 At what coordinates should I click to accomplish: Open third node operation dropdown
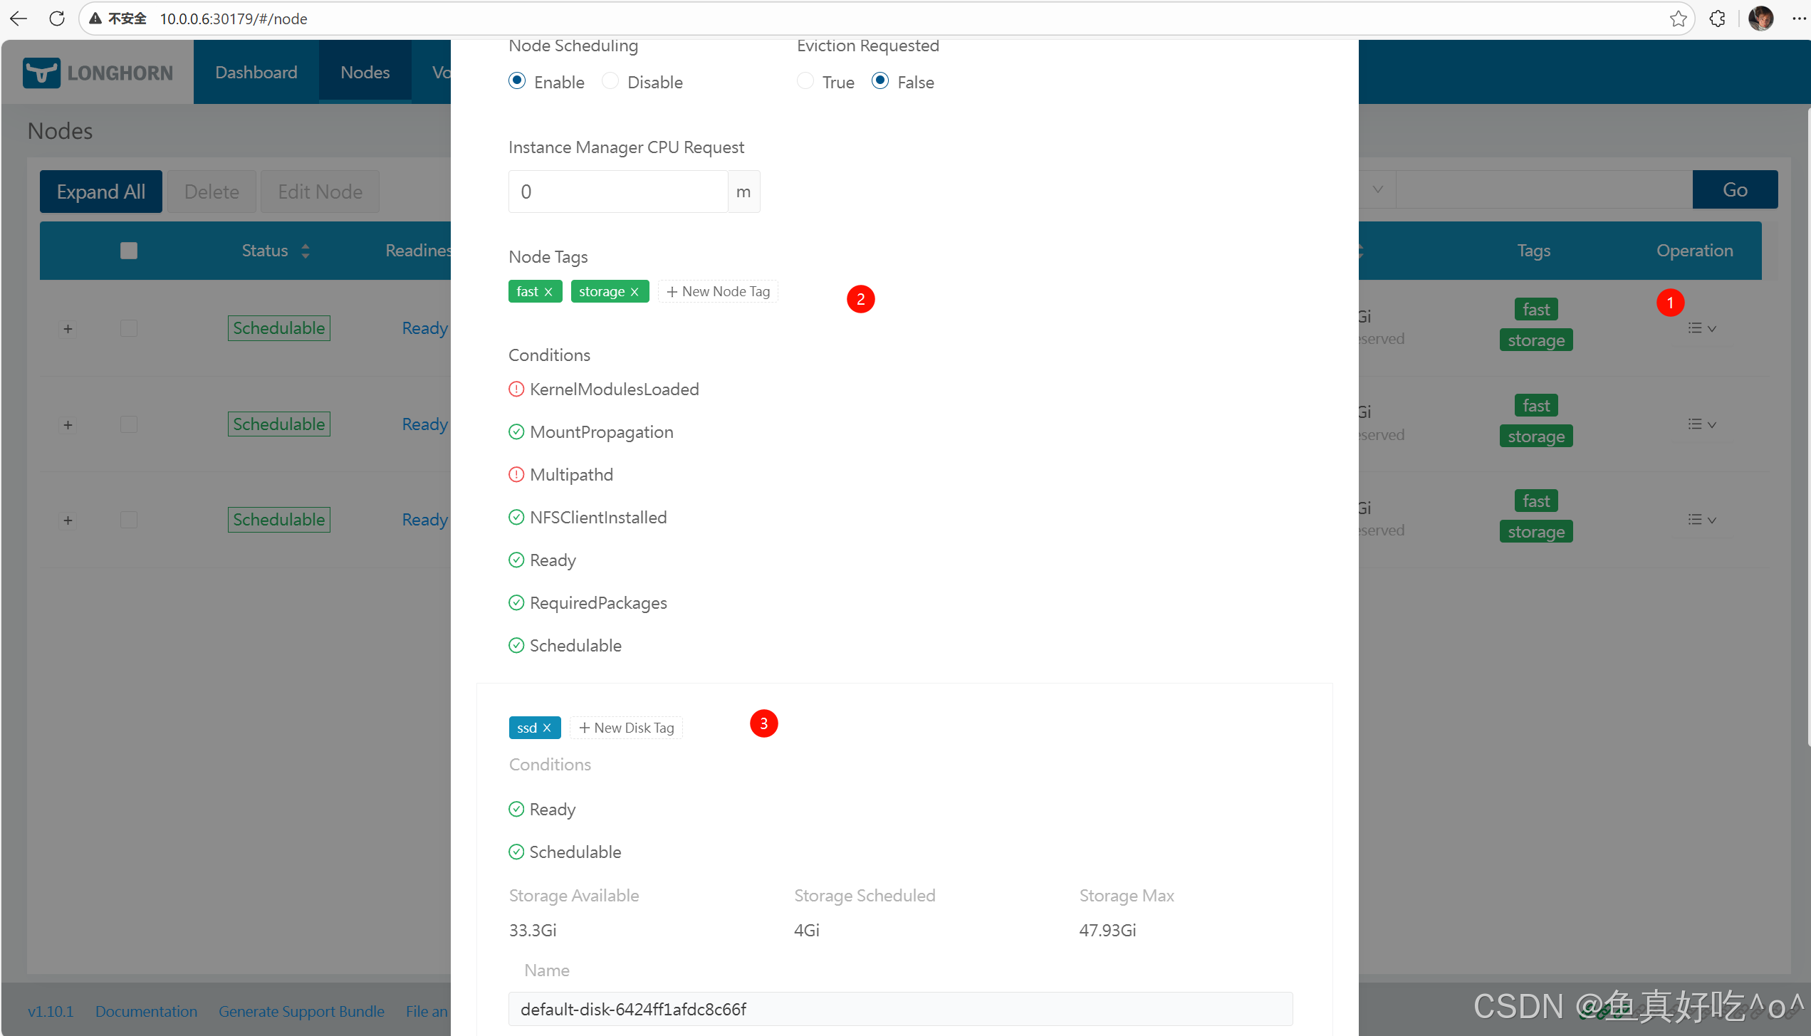pos(1701,520)
